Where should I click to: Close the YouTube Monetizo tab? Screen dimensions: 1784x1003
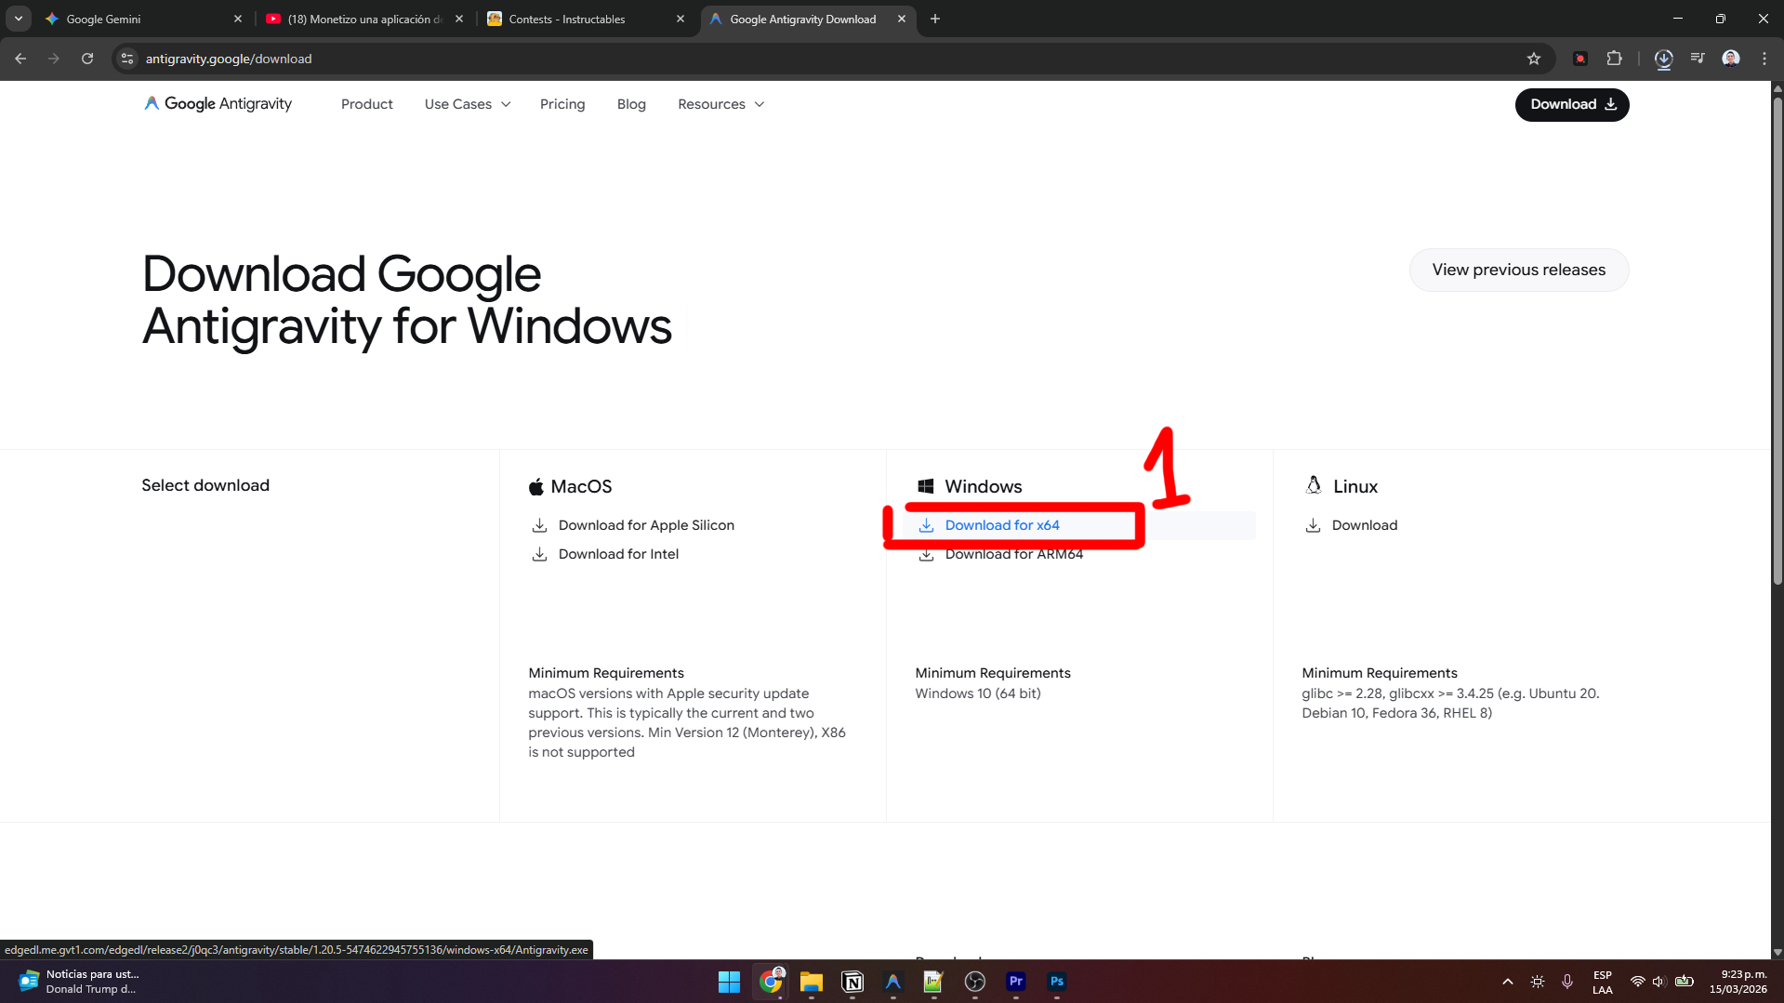[x=459, y=19]
